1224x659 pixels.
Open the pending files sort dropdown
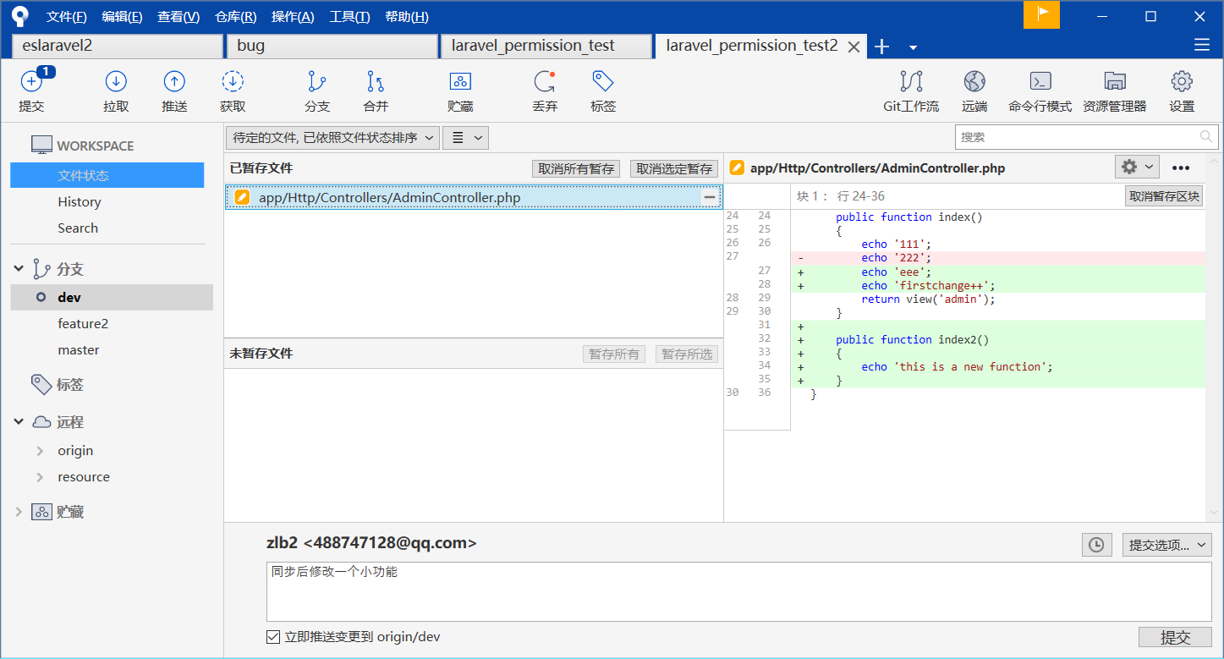(x=332, y=138)
